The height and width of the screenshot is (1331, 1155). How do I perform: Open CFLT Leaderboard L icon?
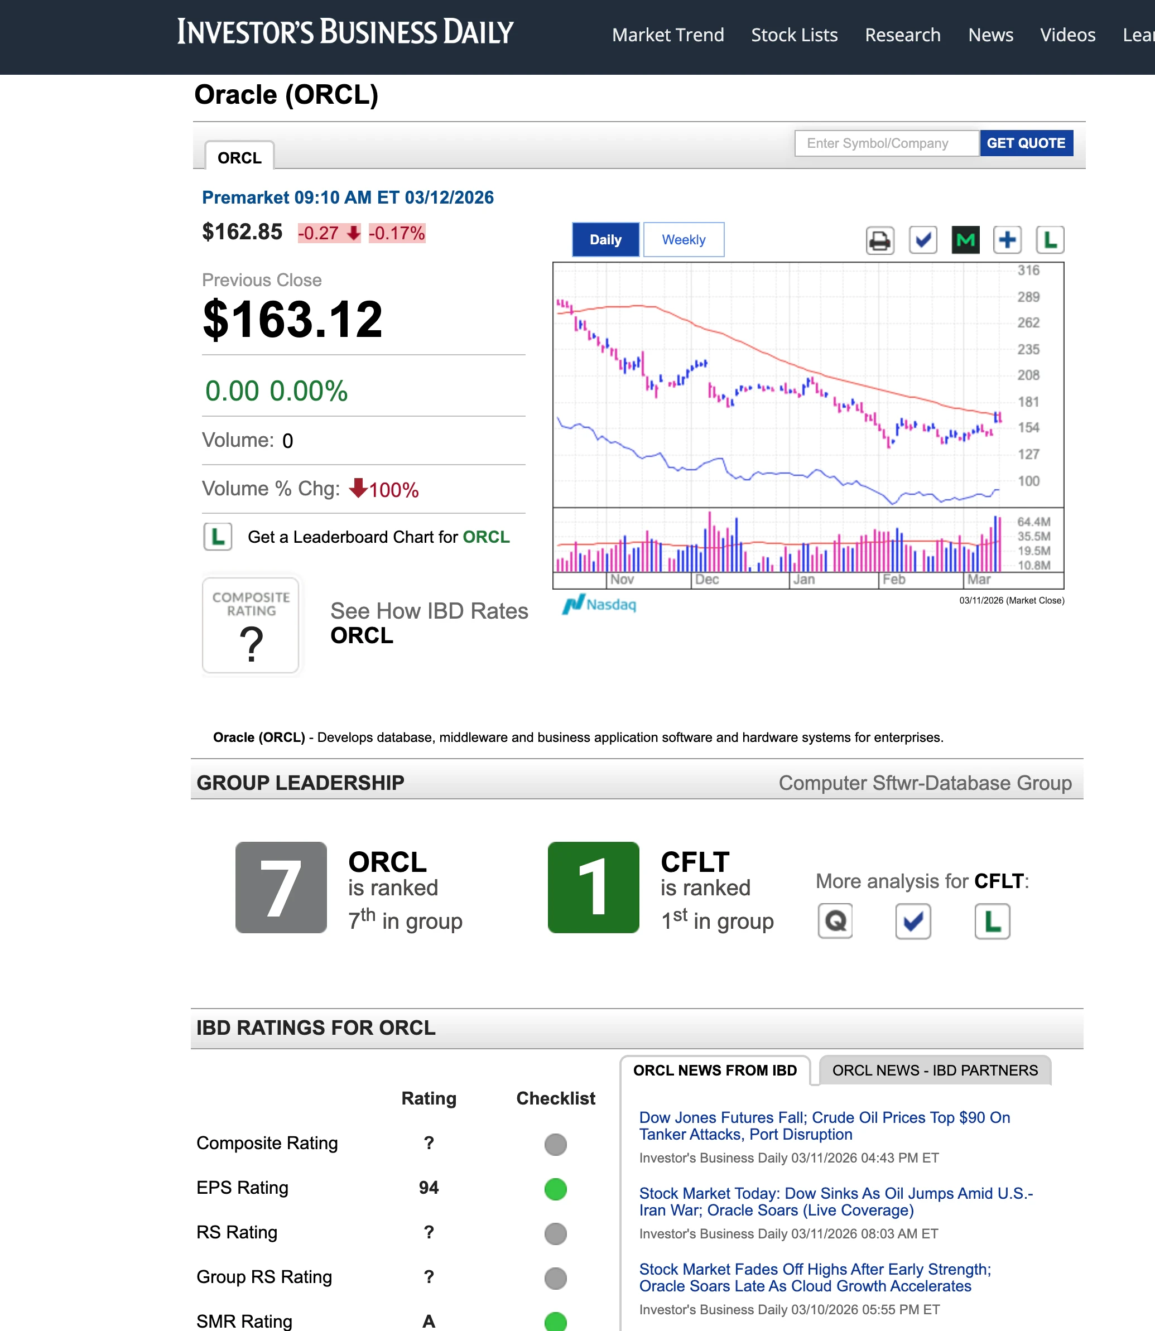point(992,921)
